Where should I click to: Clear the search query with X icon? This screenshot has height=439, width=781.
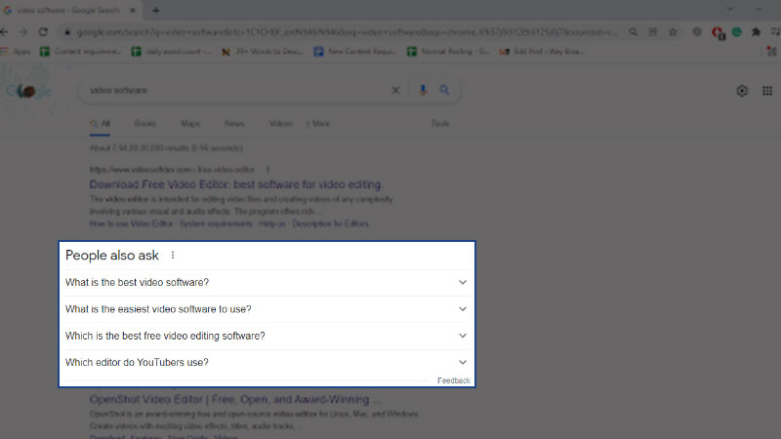click(395, 91)
